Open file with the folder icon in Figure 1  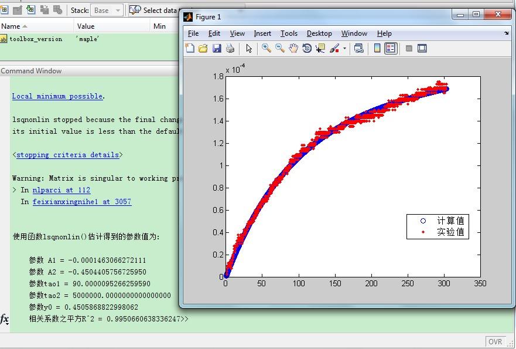[x=203, y=49]
